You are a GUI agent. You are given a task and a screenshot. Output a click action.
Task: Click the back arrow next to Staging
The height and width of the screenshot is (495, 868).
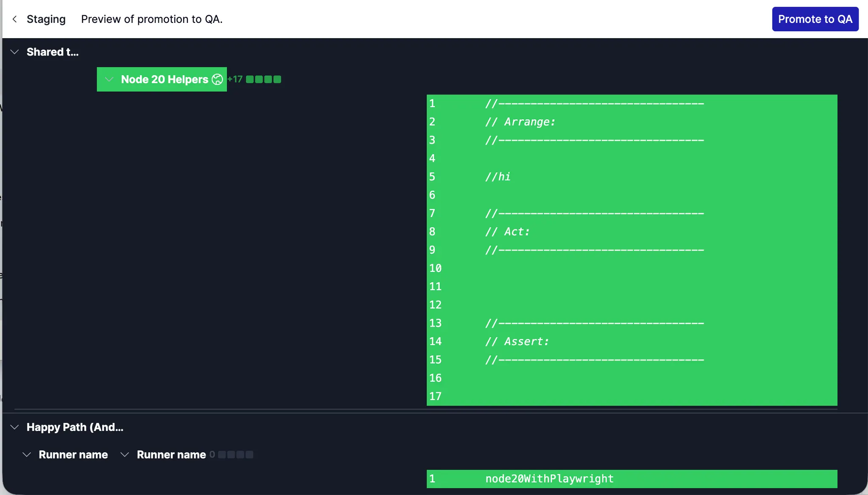coord(15,19)
